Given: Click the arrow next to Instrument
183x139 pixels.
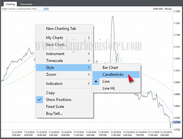Looking at the screenshot, I should 89,54.
